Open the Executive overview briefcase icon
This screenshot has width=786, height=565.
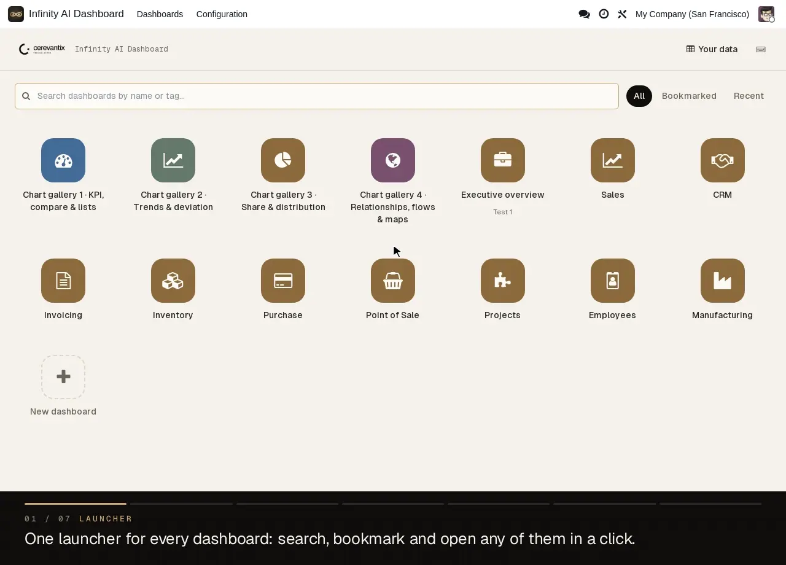(x=503, y=160)
